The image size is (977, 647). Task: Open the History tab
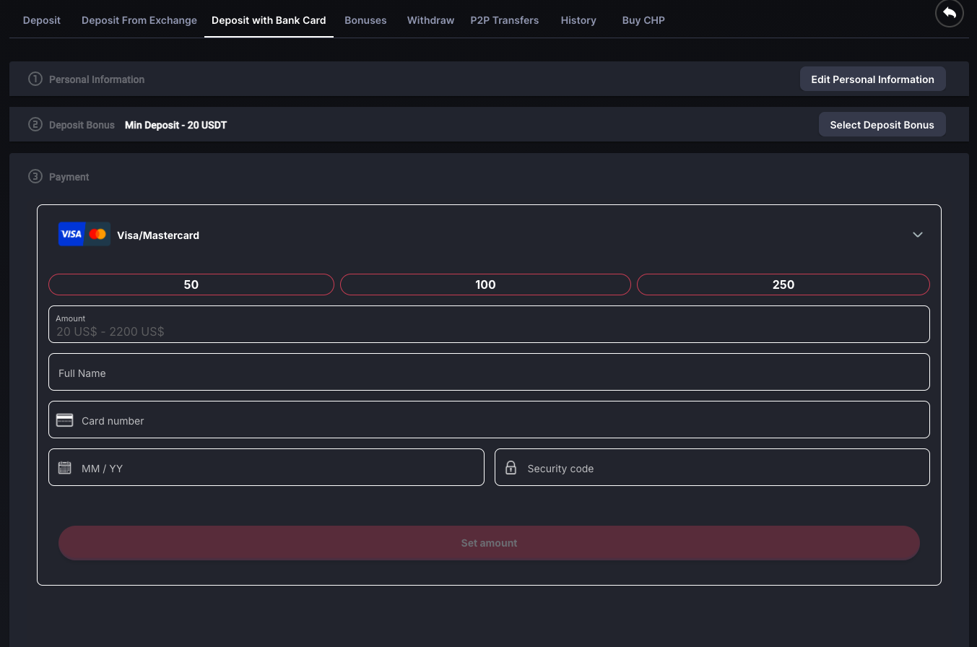[x=578, y=20]
